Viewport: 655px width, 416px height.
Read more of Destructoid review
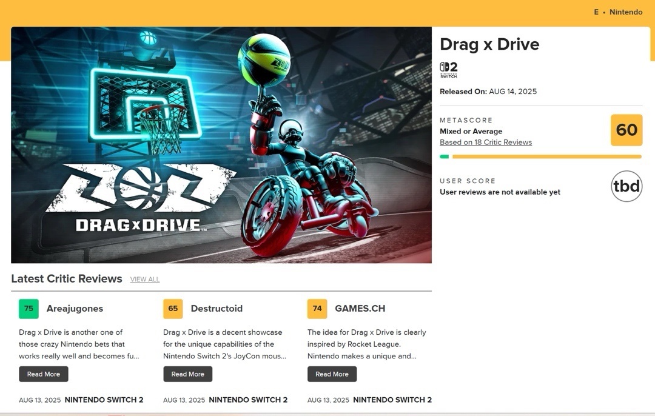point(187,374)
